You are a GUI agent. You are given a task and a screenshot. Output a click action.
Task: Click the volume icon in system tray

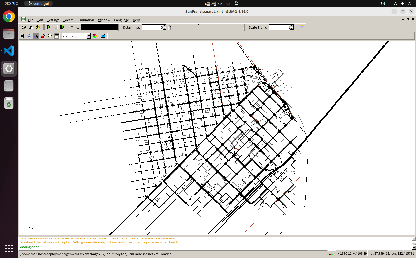pyautogui.click(x=402, y=3)
